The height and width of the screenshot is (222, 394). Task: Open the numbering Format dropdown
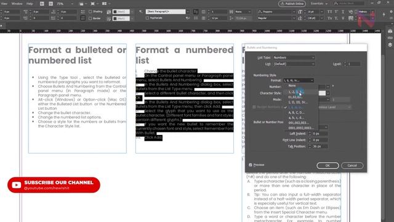pyautogui.click(x=299, y=80)
